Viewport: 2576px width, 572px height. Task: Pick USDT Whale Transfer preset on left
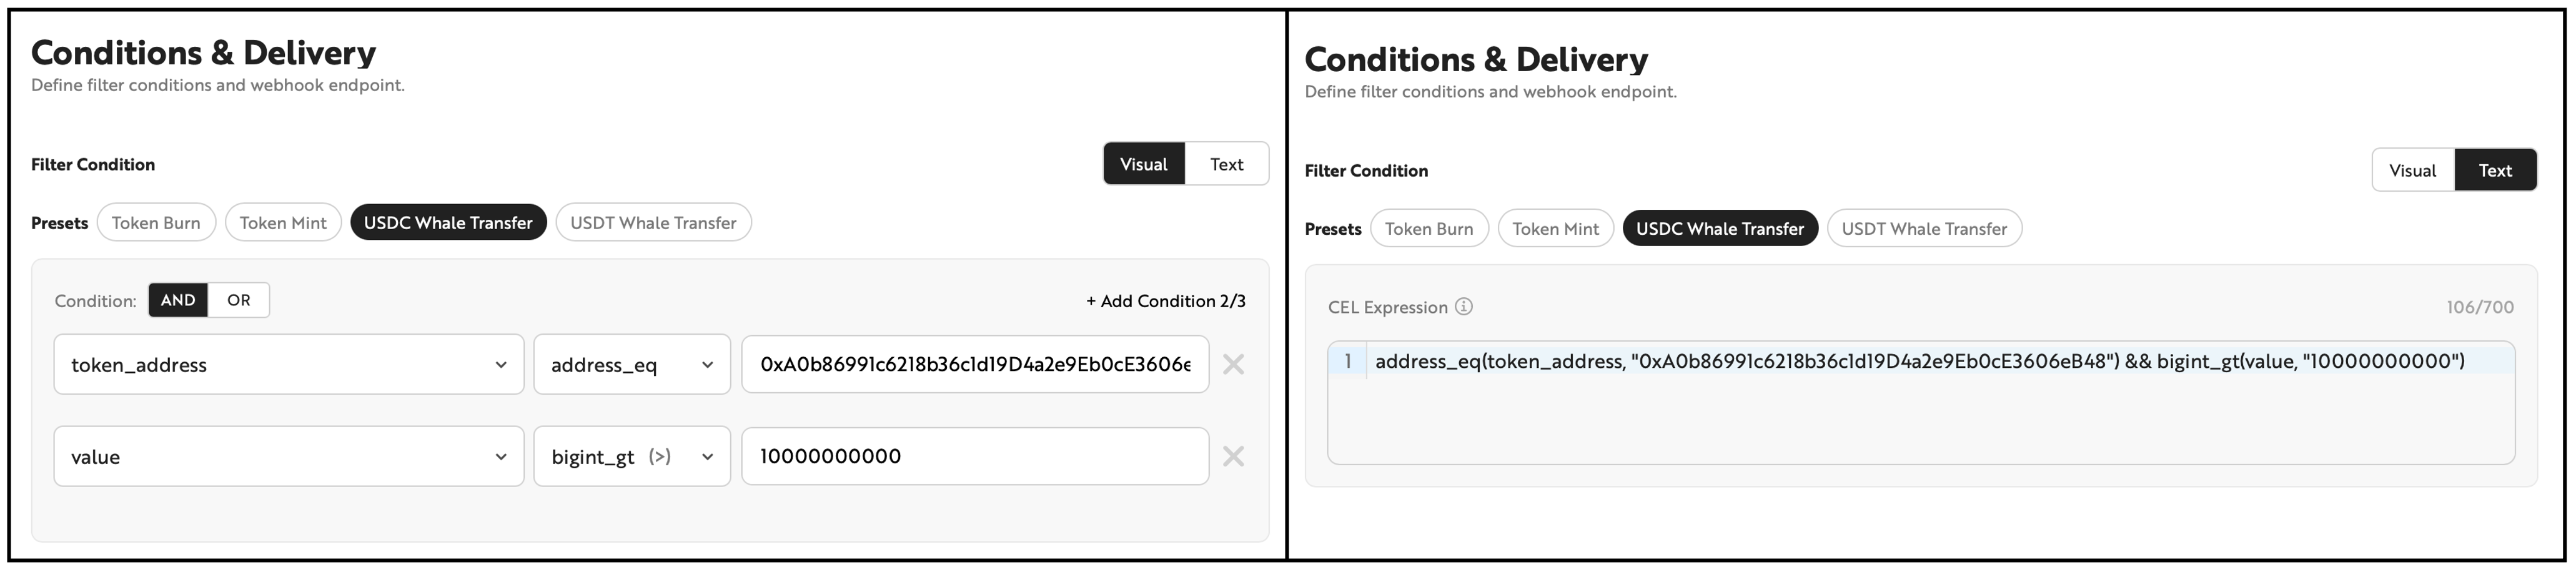653,223
